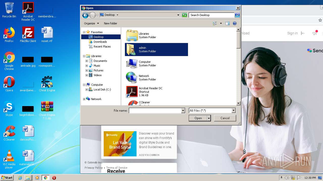
Task: Open Opera desktop shortcut
Action: [x=9, y=84]
